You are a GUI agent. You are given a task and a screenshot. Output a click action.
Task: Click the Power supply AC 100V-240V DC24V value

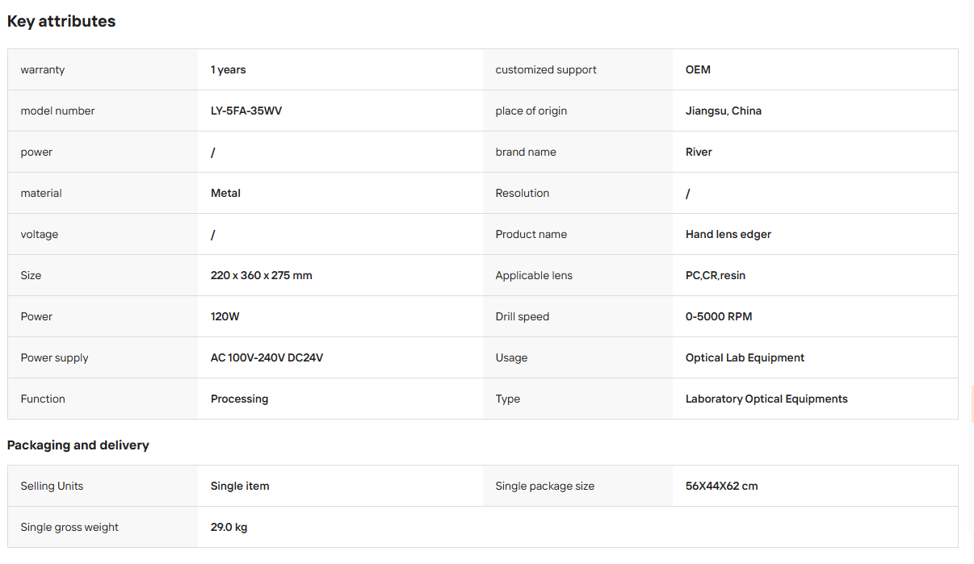(267, 357)
